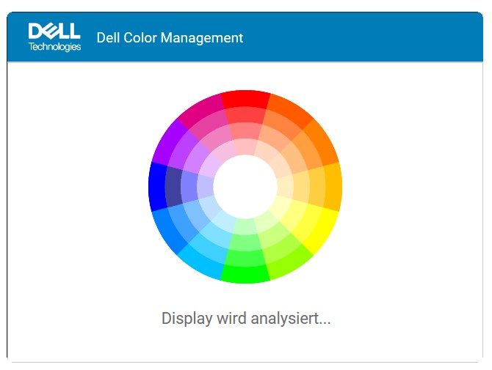Select the azure blue outer wheel segment
The height and width of the screenshot is (370, 492).
tap(168, 230)
